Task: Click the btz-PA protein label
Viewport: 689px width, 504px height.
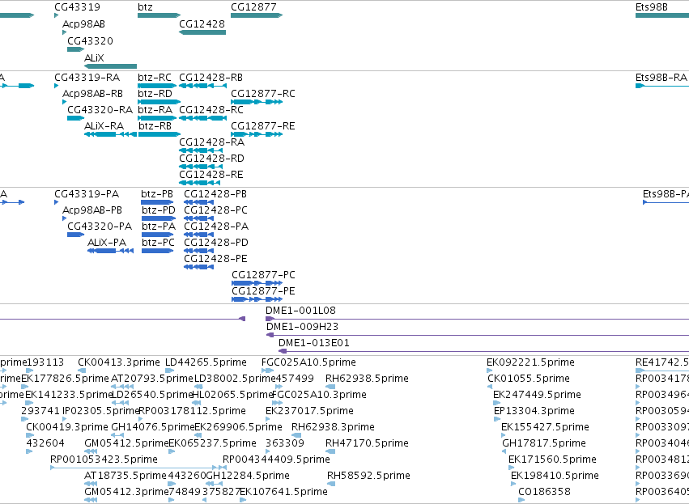Action: click(x=159, y=227)
